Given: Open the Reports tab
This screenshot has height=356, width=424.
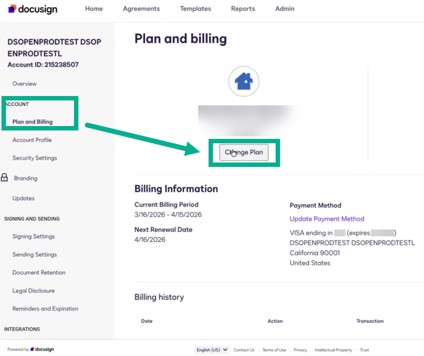Looking at the screenshot, I should (243, 9).
